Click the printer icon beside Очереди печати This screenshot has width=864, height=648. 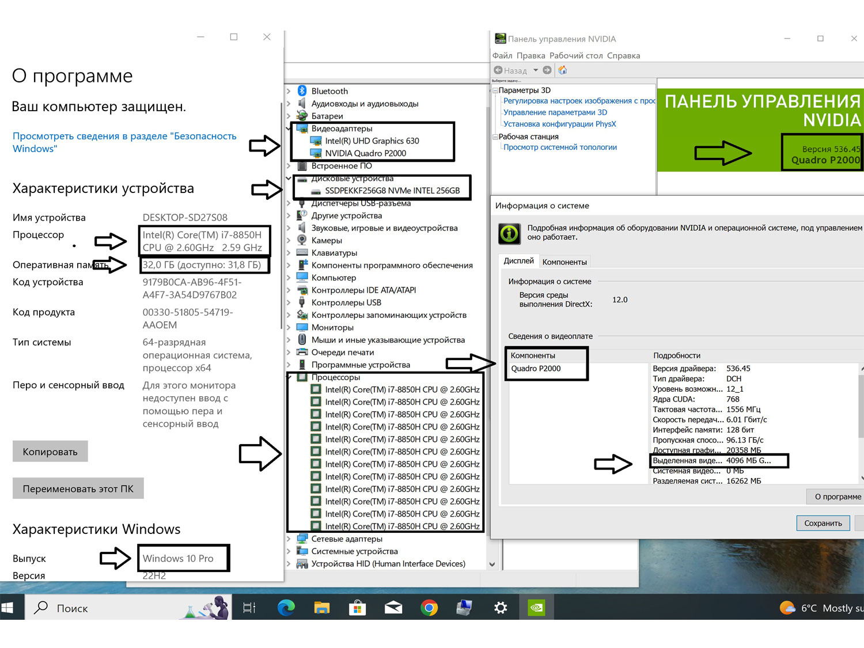coord(302,352)
